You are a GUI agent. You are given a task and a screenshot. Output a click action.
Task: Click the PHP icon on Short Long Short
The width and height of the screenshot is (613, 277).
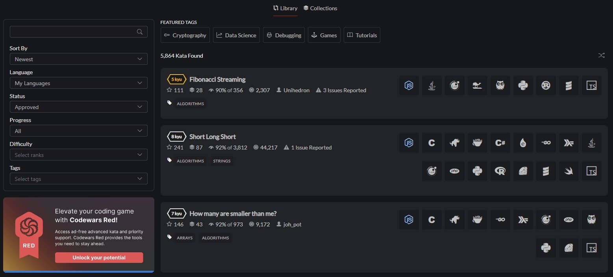coord(454,171)
